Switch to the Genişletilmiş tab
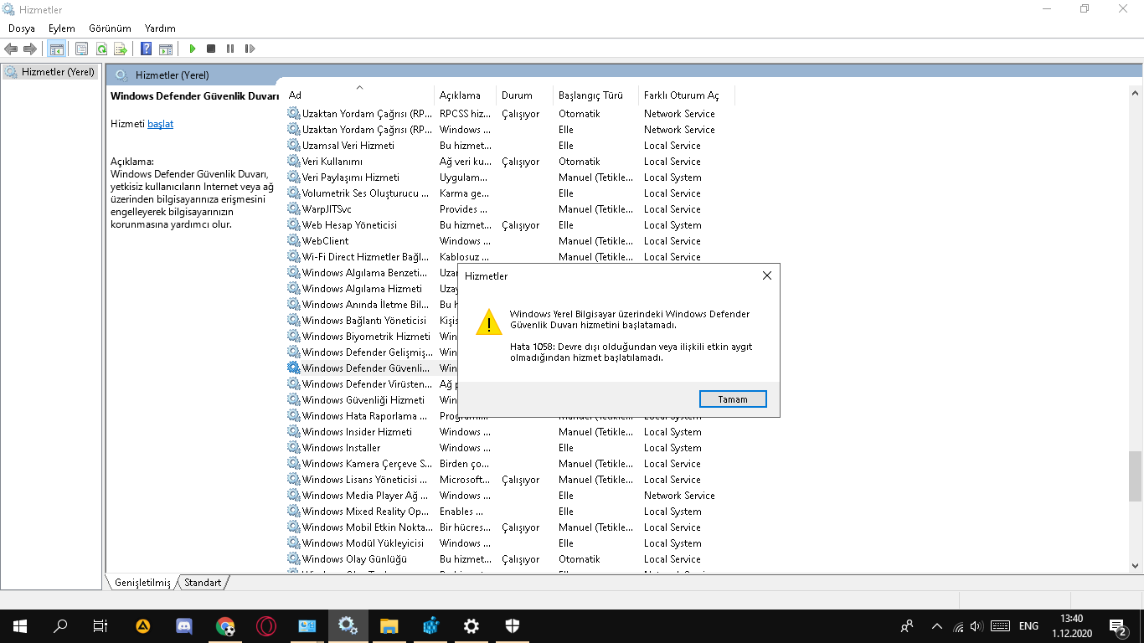The height and width of the screenshot is (643, 1144). (x=142, y=582)
